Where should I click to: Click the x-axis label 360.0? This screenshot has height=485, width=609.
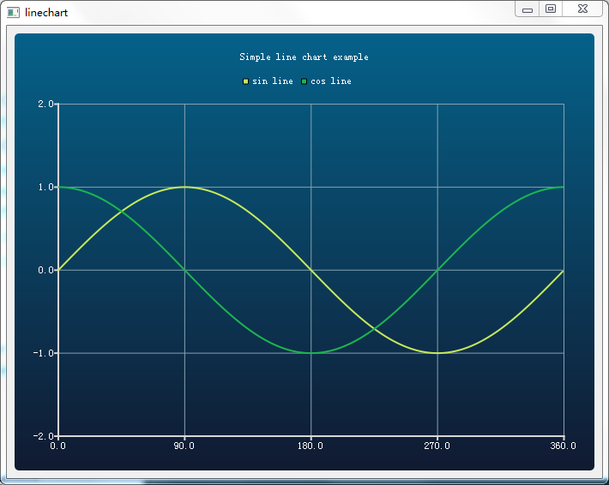[564, 446]
